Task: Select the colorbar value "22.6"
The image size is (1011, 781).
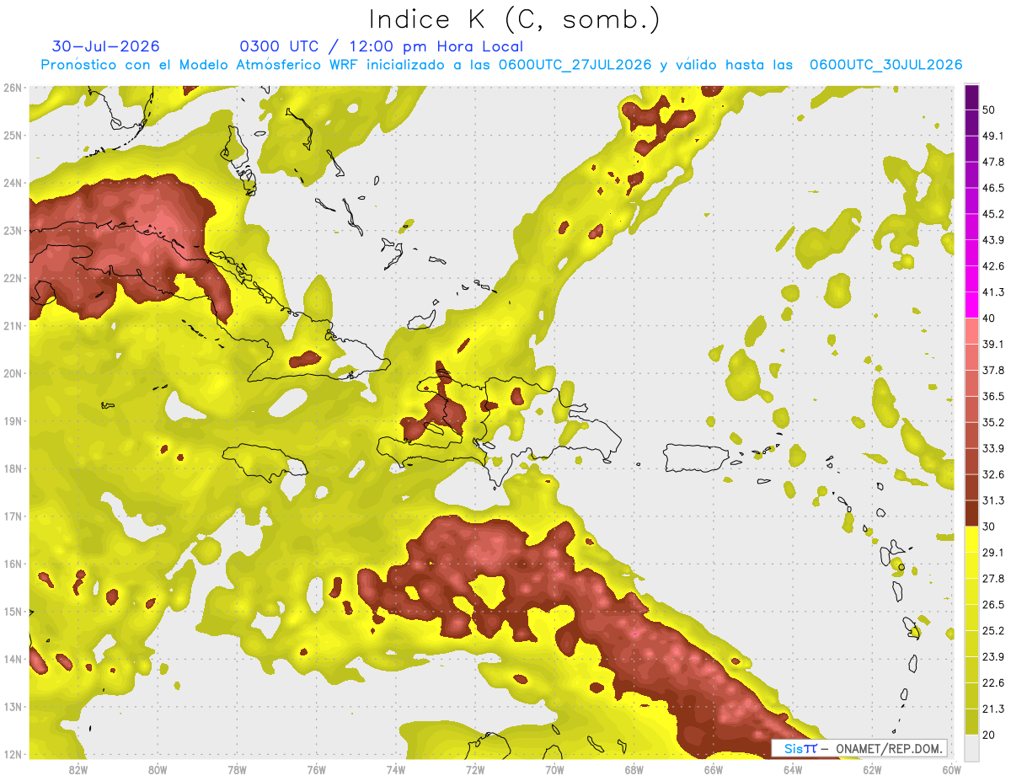Action: (x=993, y=683)
